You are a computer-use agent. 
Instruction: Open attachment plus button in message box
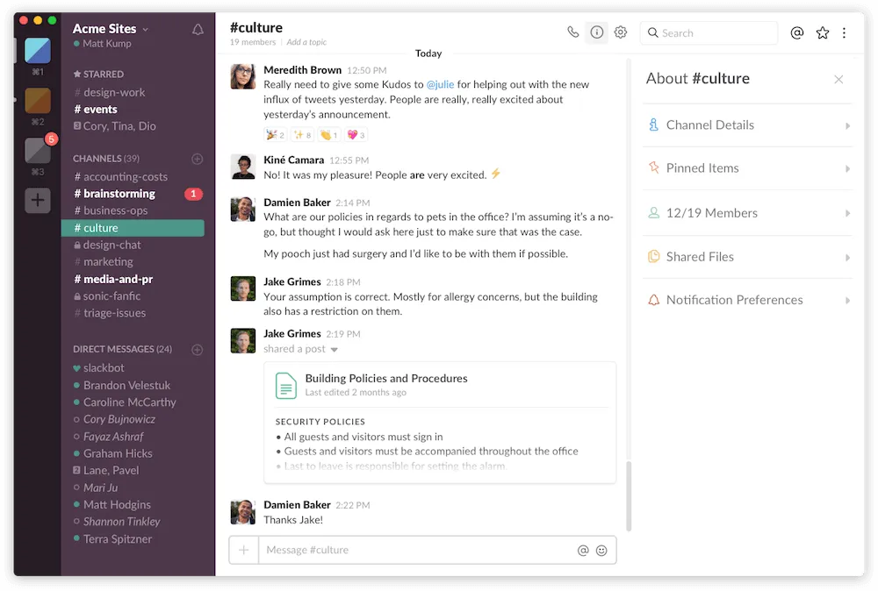tap(243, 550)
